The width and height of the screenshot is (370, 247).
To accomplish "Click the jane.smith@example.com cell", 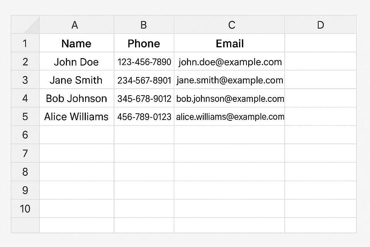I will click(229, 80).
